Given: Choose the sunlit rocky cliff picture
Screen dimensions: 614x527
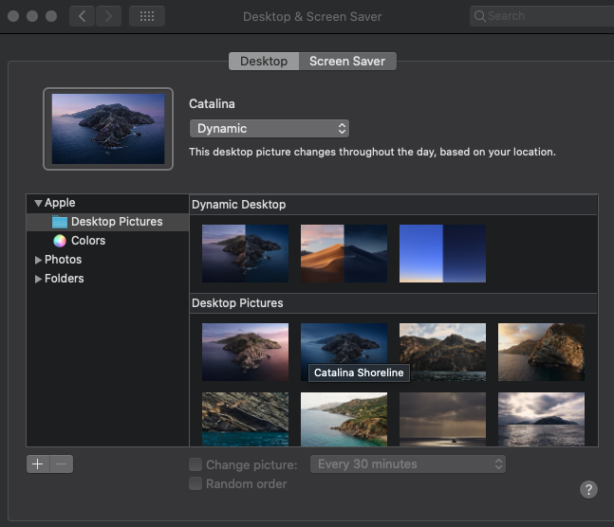Looking at the screenshot, I should coord(541,352).
